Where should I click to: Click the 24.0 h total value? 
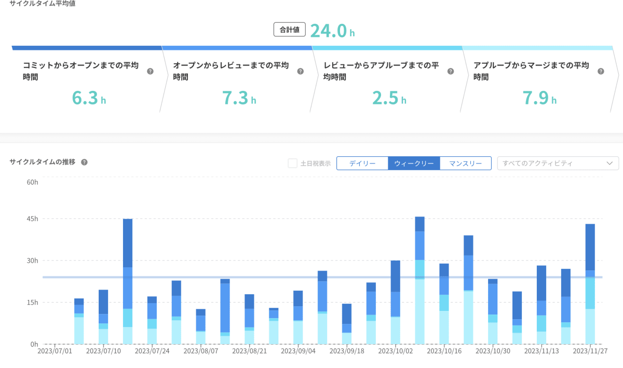[333, 31]
